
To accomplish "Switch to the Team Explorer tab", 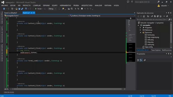I will coord(156,50).
